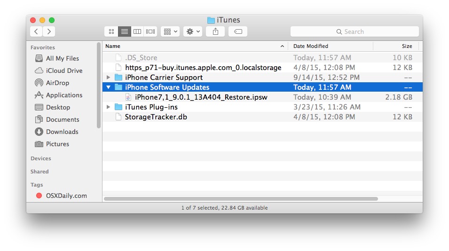The image size is (449, 251).
Task: Switch to Cover Flow view
Action: point(150,31)
